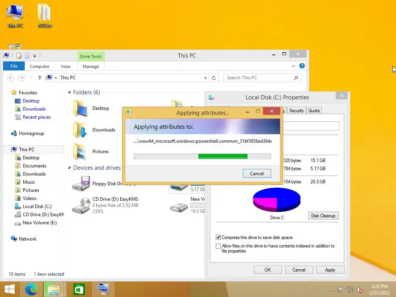Go up one level with up arrow
Viewport: 396px width, 297px height.
coord(40,78)
